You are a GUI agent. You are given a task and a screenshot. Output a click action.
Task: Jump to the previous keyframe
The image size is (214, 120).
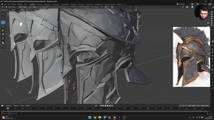click(103, 106)
